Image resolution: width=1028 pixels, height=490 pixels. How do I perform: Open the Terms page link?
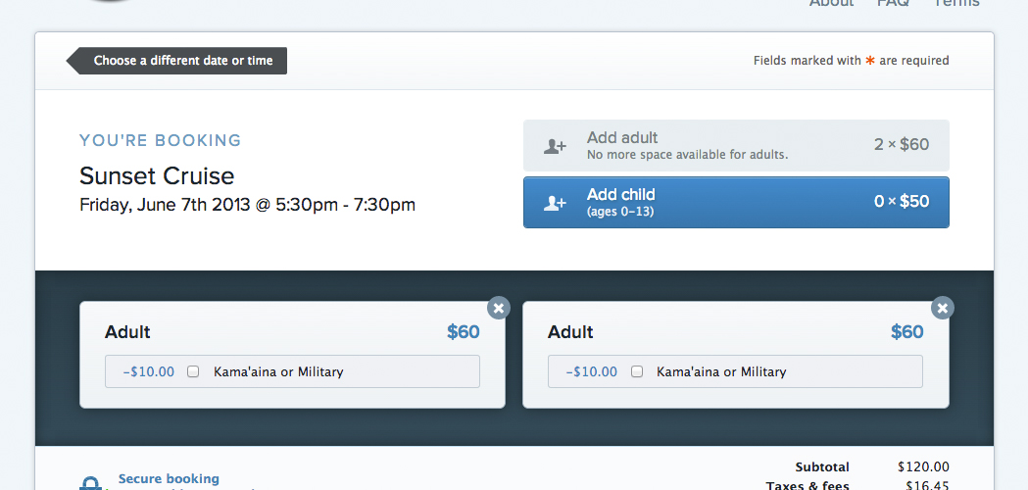(x=956, y=3)
